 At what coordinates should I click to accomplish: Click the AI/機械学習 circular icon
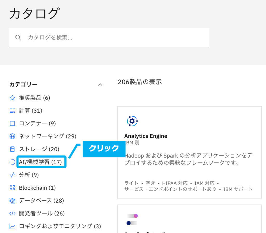(x=12, y=162)
